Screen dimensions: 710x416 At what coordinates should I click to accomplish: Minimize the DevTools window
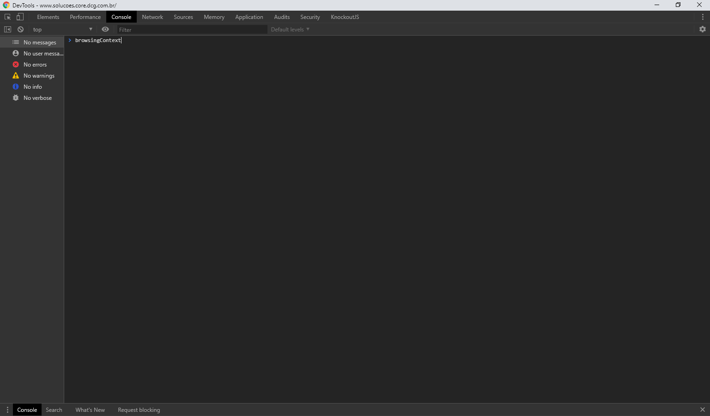[x=657, y=5]
